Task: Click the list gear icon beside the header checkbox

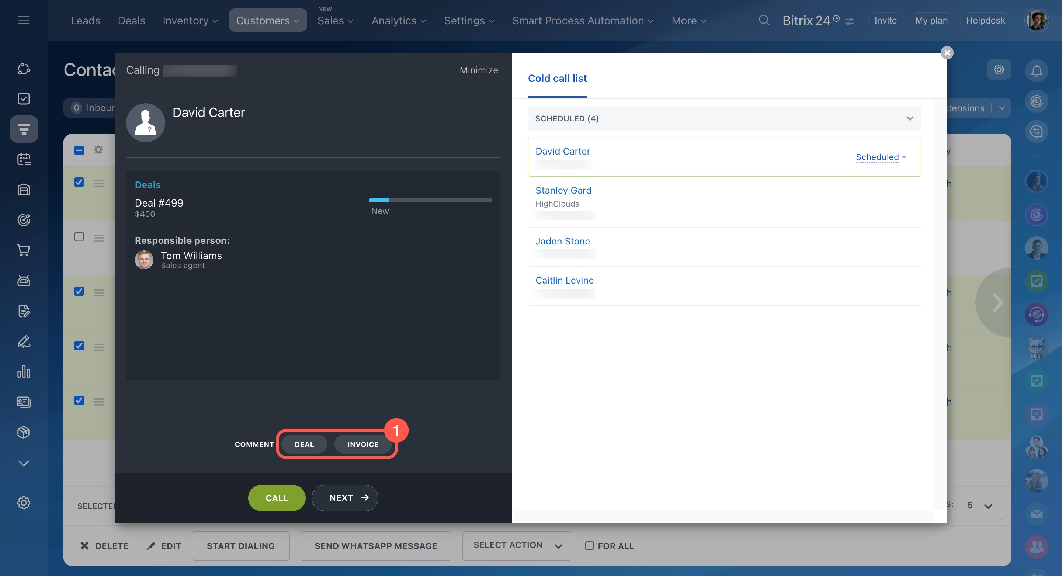Action: [98, 150]
